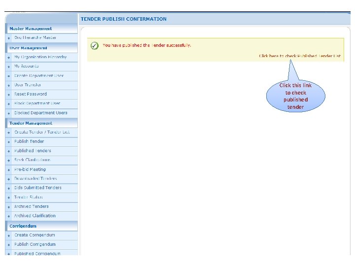Screen dimensions: 355x266
Task: Click the arrow icon beside User Transfer
Action: pos(8,86)
